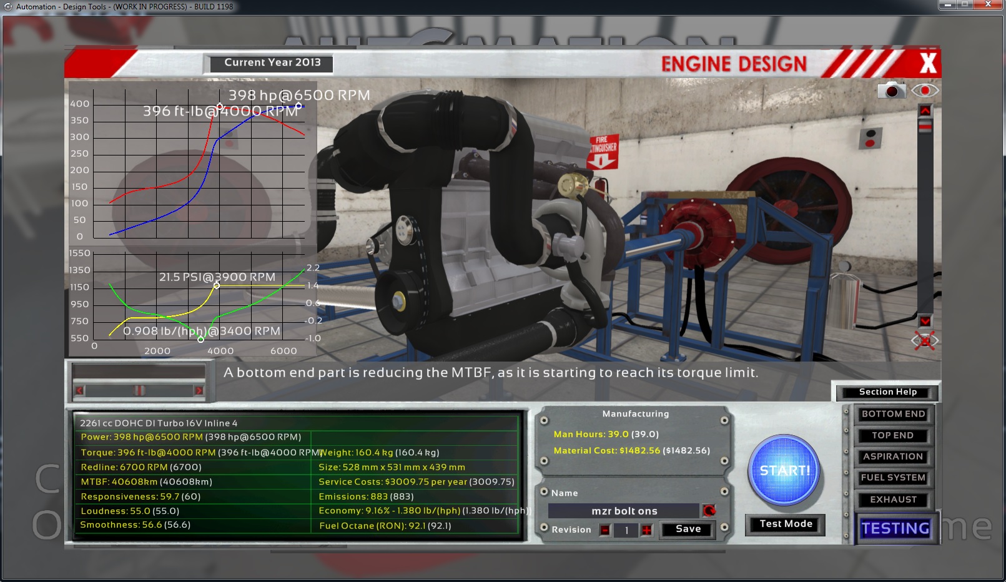
Task: Click the '398 hp@6500 RPM' graph label
Action: click(x=299, y=95)
